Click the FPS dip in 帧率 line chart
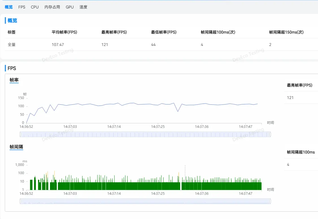The width and height of the screenshot is (318, 219). click(178, 111)
